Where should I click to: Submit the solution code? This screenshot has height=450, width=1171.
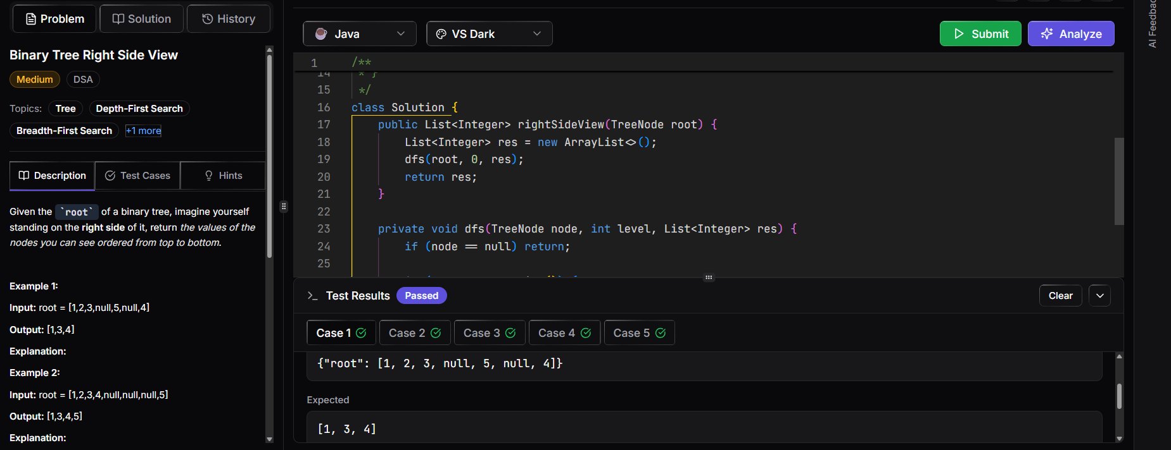(980, 34)
